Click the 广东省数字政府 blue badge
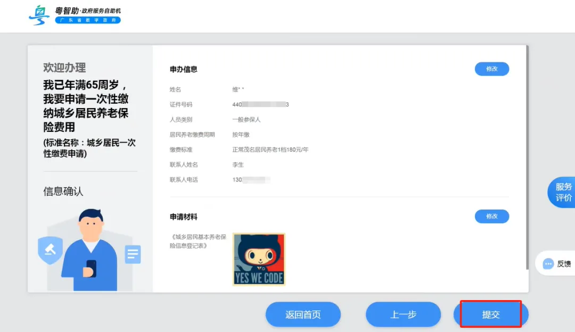Viewport: 575px width, 332px height. point(88,20)
